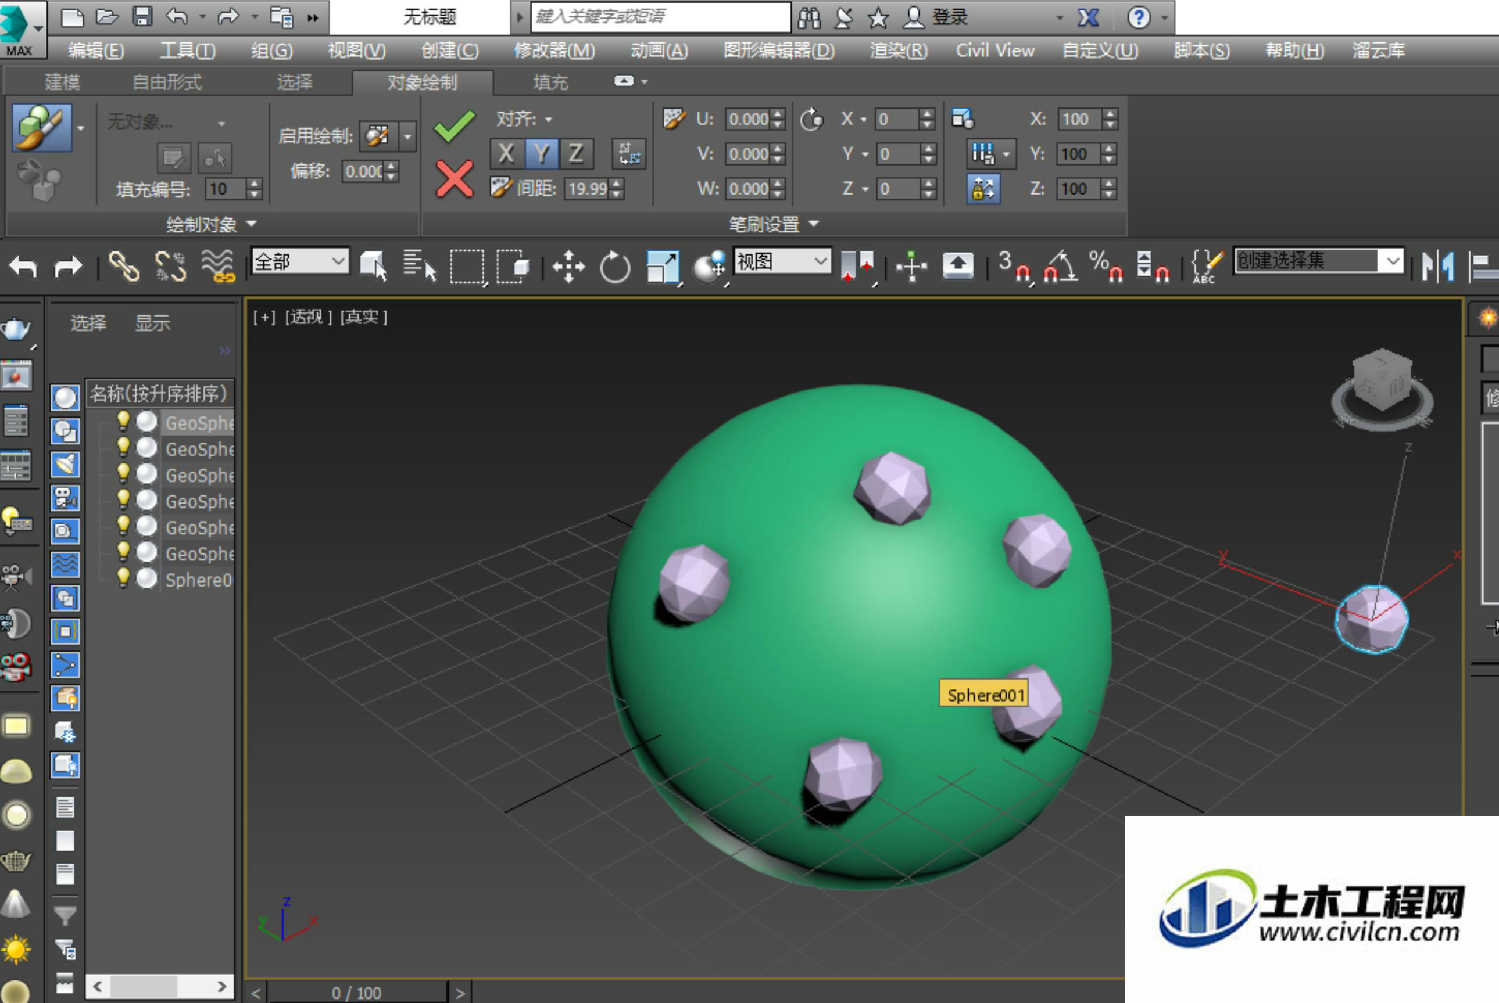Select the Rectangular Selection Region tool
This screenshot has width=1499, height=1003.
tap(467, 266)
